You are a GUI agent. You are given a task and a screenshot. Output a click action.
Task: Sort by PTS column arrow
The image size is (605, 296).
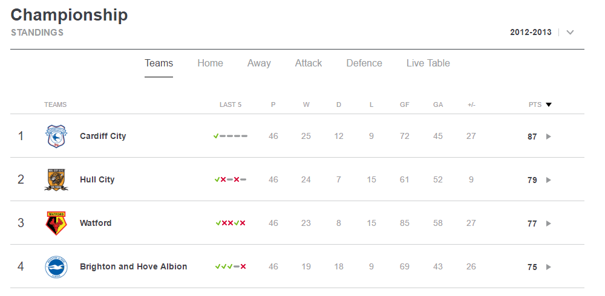[549, 105]
